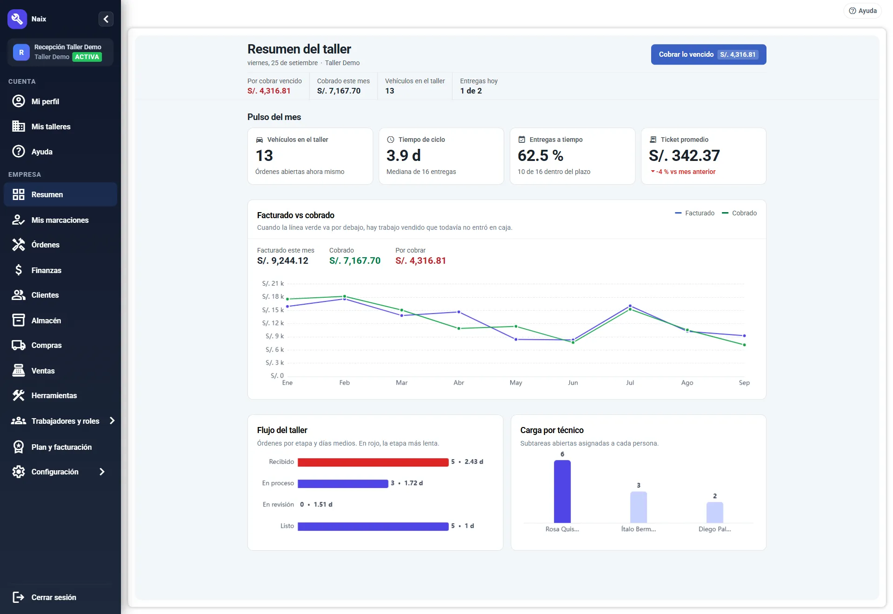Image resolution: width=893 pixels, height=614 pixels.
Task: Click the Plan y facturación badge icon
Action: [19, 447]
